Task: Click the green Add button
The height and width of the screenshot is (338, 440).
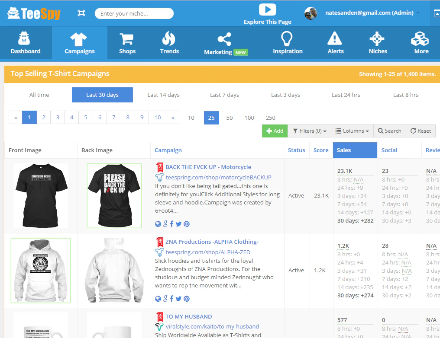Action: click(x=275, y=131)
